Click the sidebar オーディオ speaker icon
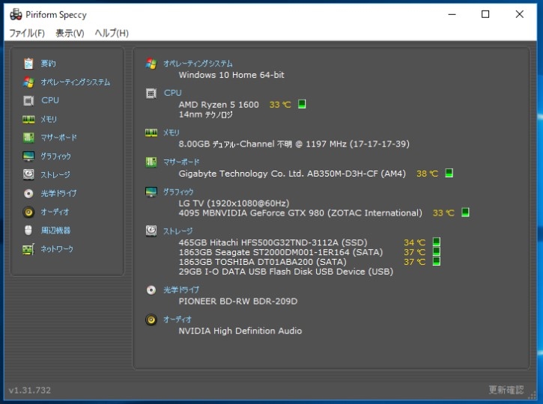The image size is (543, 404). click(28, 212)
